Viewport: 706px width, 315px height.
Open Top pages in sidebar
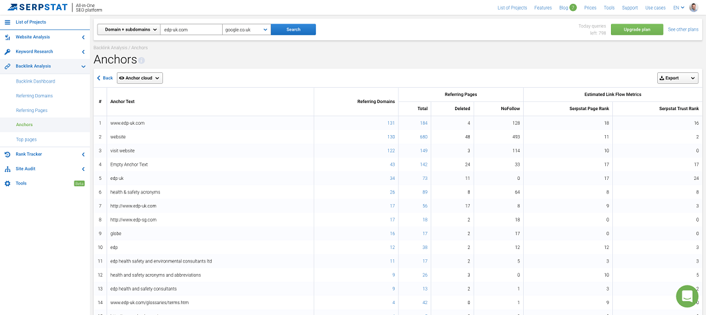26,140
